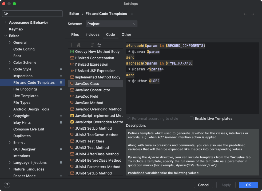Image resolution: width=262 pixels, height=191 pixels.
Task: Switch to the Includes tab
Action: click(x=92, y=34)
